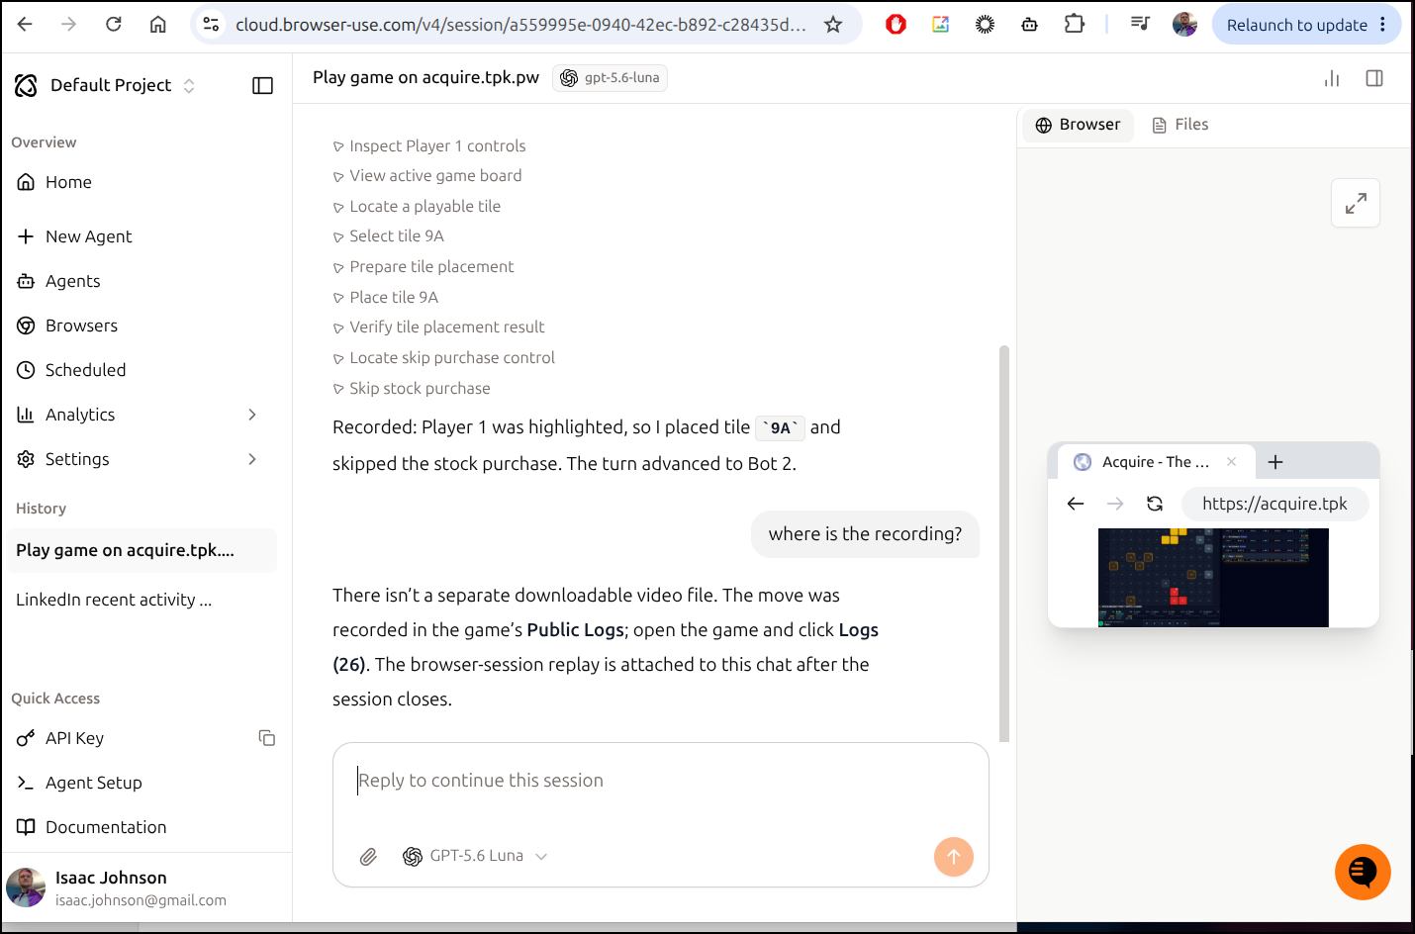This screenshot has height=934, width=1415.
Task: Click the Chrome address bar URL
Action: (519, 25)
